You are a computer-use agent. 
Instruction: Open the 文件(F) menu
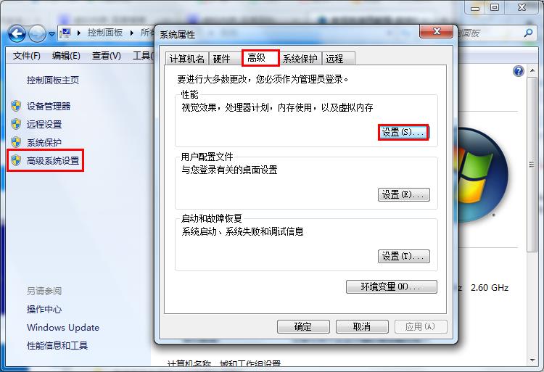pyautogui.click(x=26, y=55)
